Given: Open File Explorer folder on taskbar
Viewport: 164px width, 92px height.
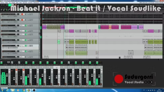Looking at the screenshot, I should point(13,90).
